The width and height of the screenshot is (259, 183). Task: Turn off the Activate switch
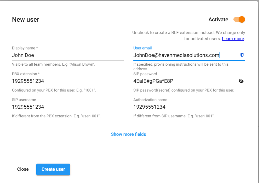pyautogui.click(x=239, y=19)
